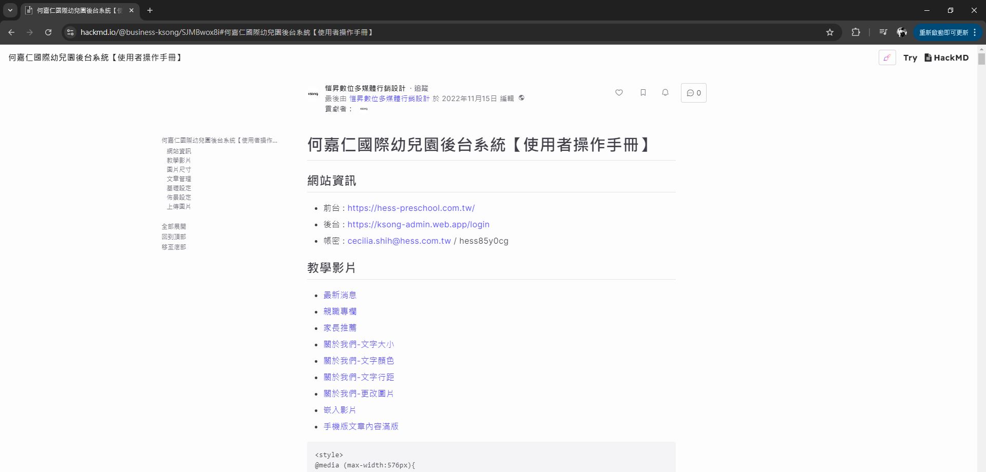Open 家長推薦 tutorial link

coord(339,328)
